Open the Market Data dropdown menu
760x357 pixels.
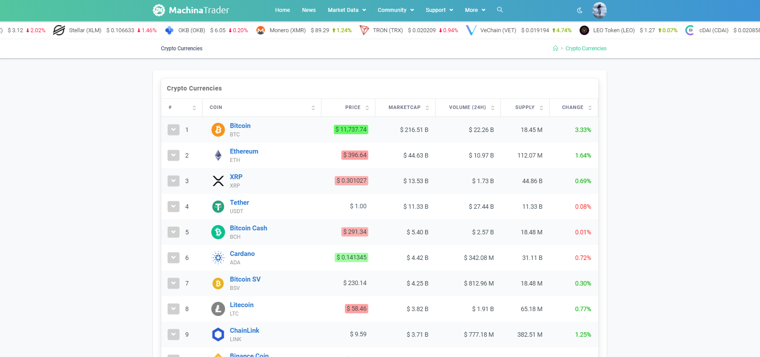[347, 10]
